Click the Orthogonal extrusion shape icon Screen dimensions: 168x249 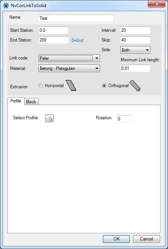[x=135, y=86]
